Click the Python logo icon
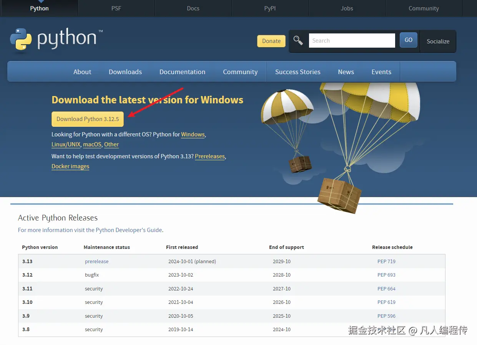The width and height of the screenshot is (477, 345). click(x=21, y=39)
